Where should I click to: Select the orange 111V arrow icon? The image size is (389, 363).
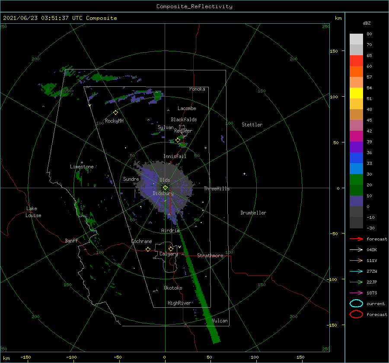click(x=356, y=260)
